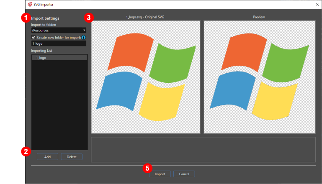Click the 'Preview' caption above the right image
This screenshot has width=322, height=184.
pyautogui.click(x=259, y=17)
